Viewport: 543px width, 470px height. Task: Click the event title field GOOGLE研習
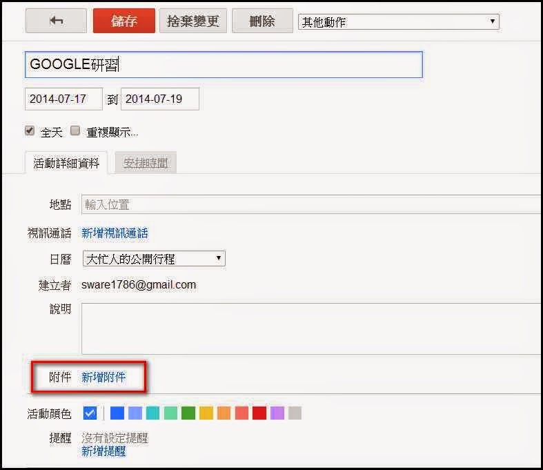(x=224, y=64)
